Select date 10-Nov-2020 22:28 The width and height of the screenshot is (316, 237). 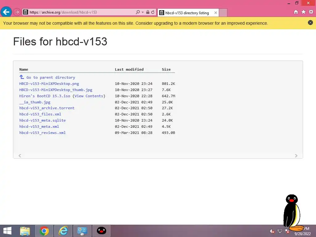point(134,96)
